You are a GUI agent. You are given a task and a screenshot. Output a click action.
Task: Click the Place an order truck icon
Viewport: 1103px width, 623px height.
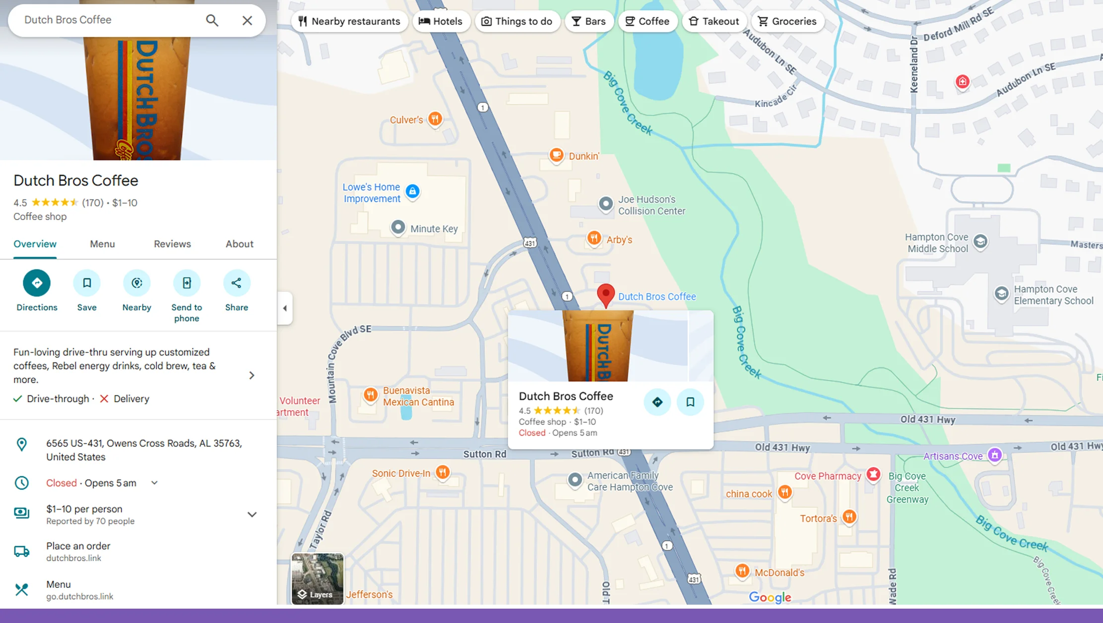coord(21,551)
